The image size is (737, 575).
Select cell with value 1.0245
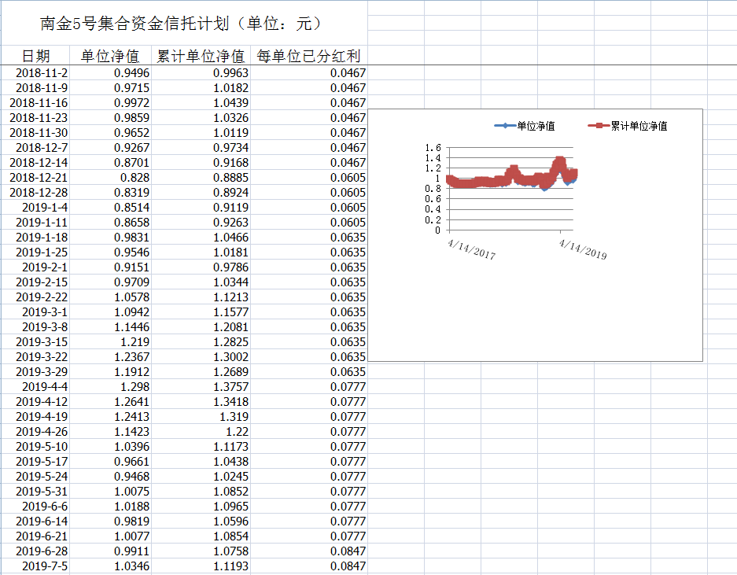click(x=201, y=476)
